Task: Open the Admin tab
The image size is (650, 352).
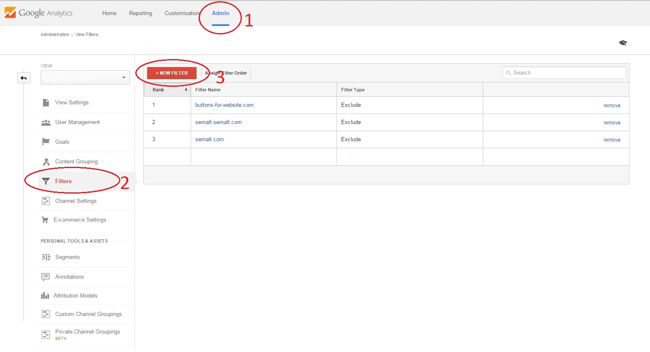Action: coord(220,13)
